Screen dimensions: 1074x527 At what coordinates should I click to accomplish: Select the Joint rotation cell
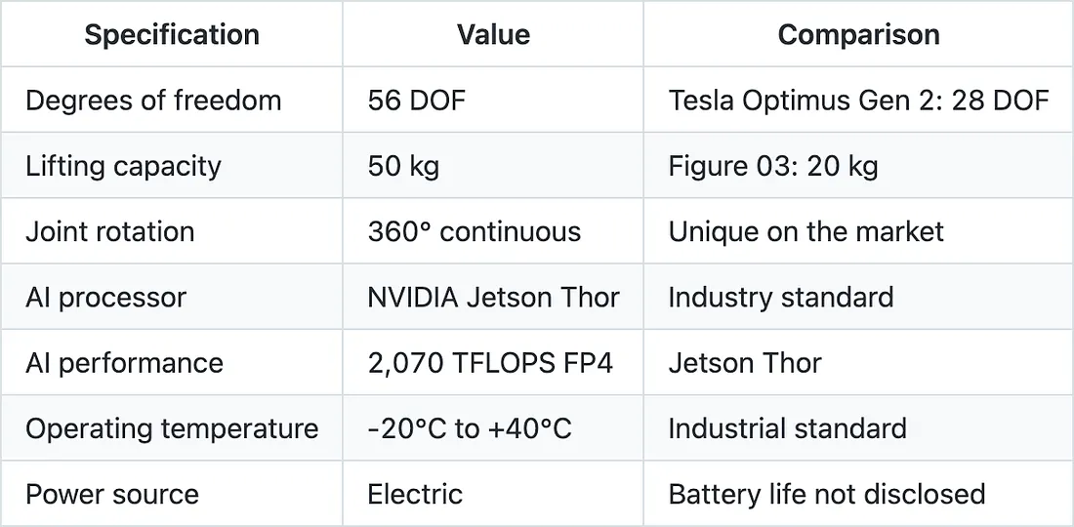(x=110, y=231)
